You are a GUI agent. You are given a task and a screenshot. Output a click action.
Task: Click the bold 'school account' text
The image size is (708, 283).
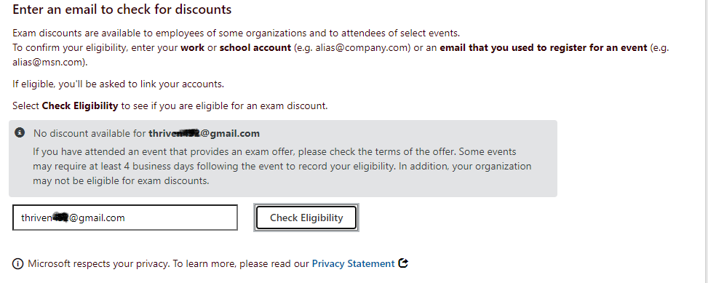point(255,48)
